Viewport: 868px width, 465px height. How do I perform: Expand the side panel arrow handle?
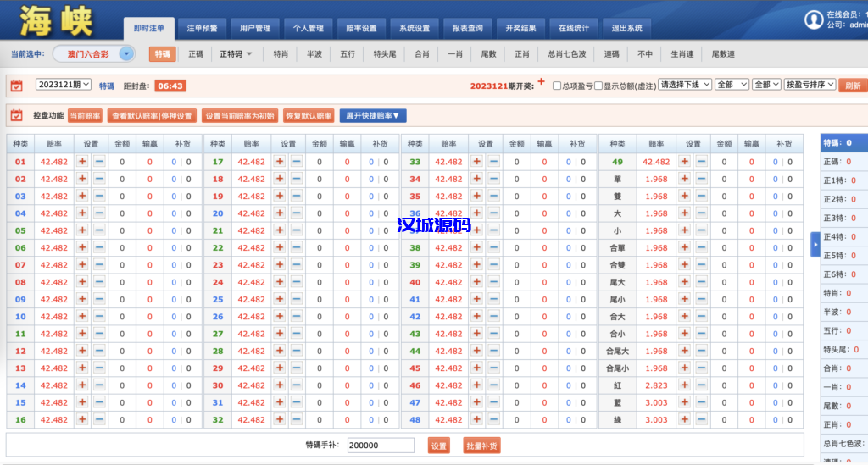coord(815,245)
